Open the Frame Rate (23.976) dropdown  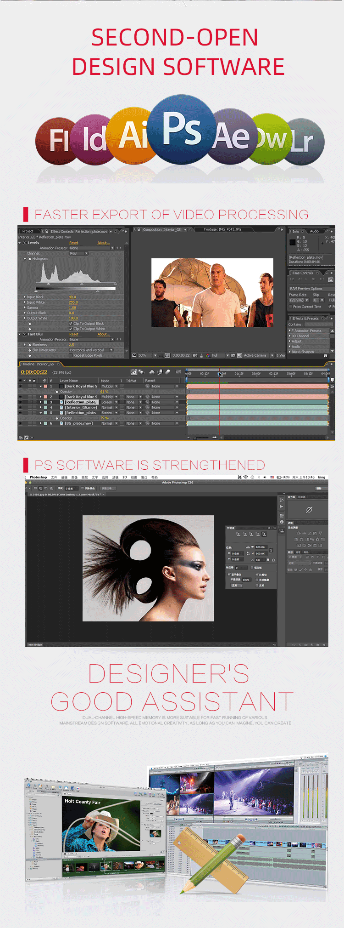(299, 300)
